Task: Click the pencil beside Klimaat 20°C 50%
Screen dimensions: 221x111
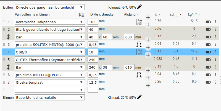Action: 140,97
